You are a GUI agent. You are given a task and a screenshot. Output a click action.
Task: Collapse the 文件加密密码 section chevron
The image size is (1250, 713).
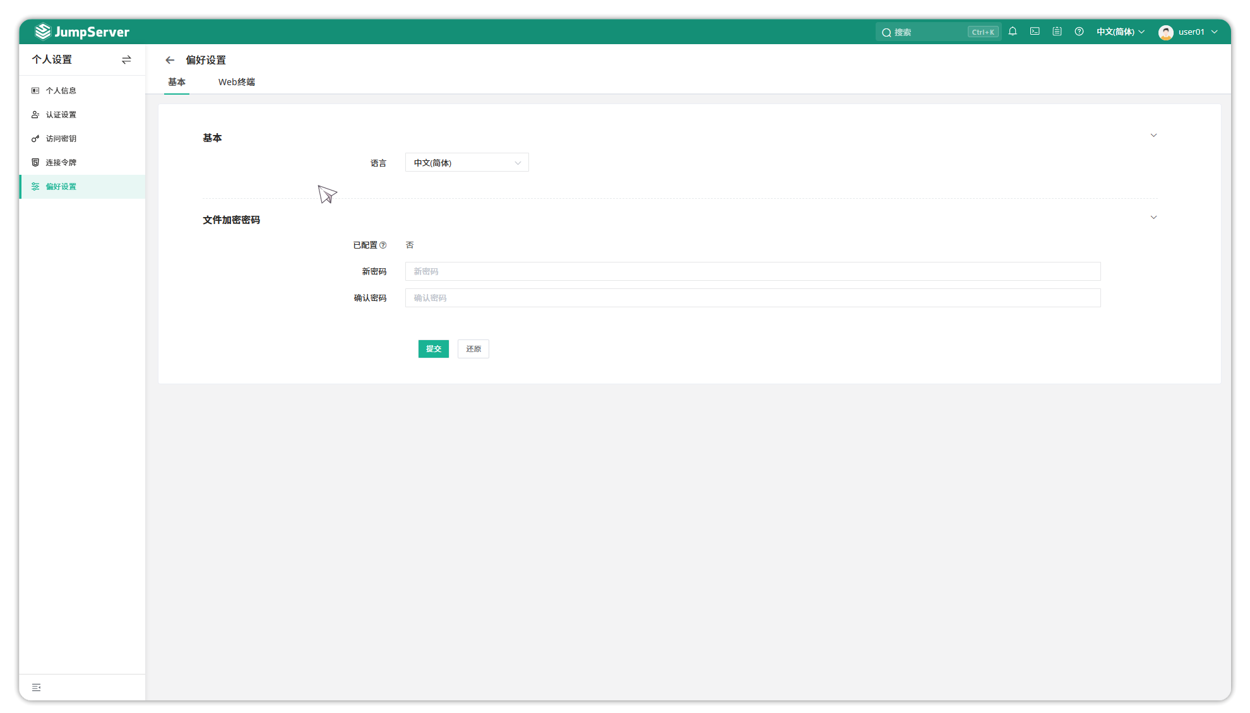1153,218
